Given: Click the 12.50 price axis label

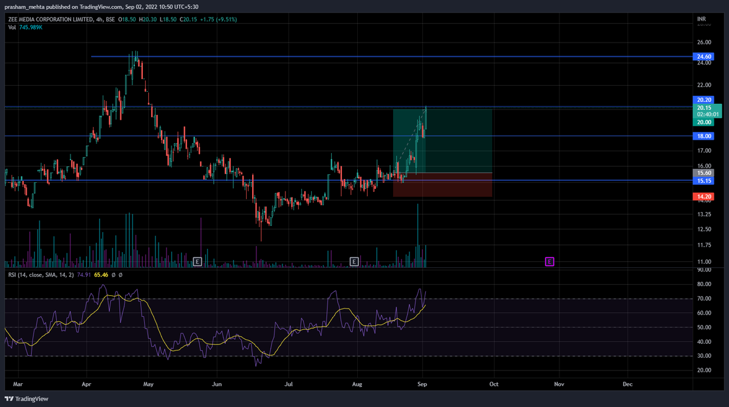Looking at the screenshot, I should coord(703,229).
